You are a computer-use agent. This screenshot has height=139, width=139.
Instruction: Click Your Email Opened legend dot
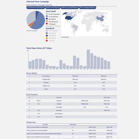pyautogui.click(x=47, y=16)
